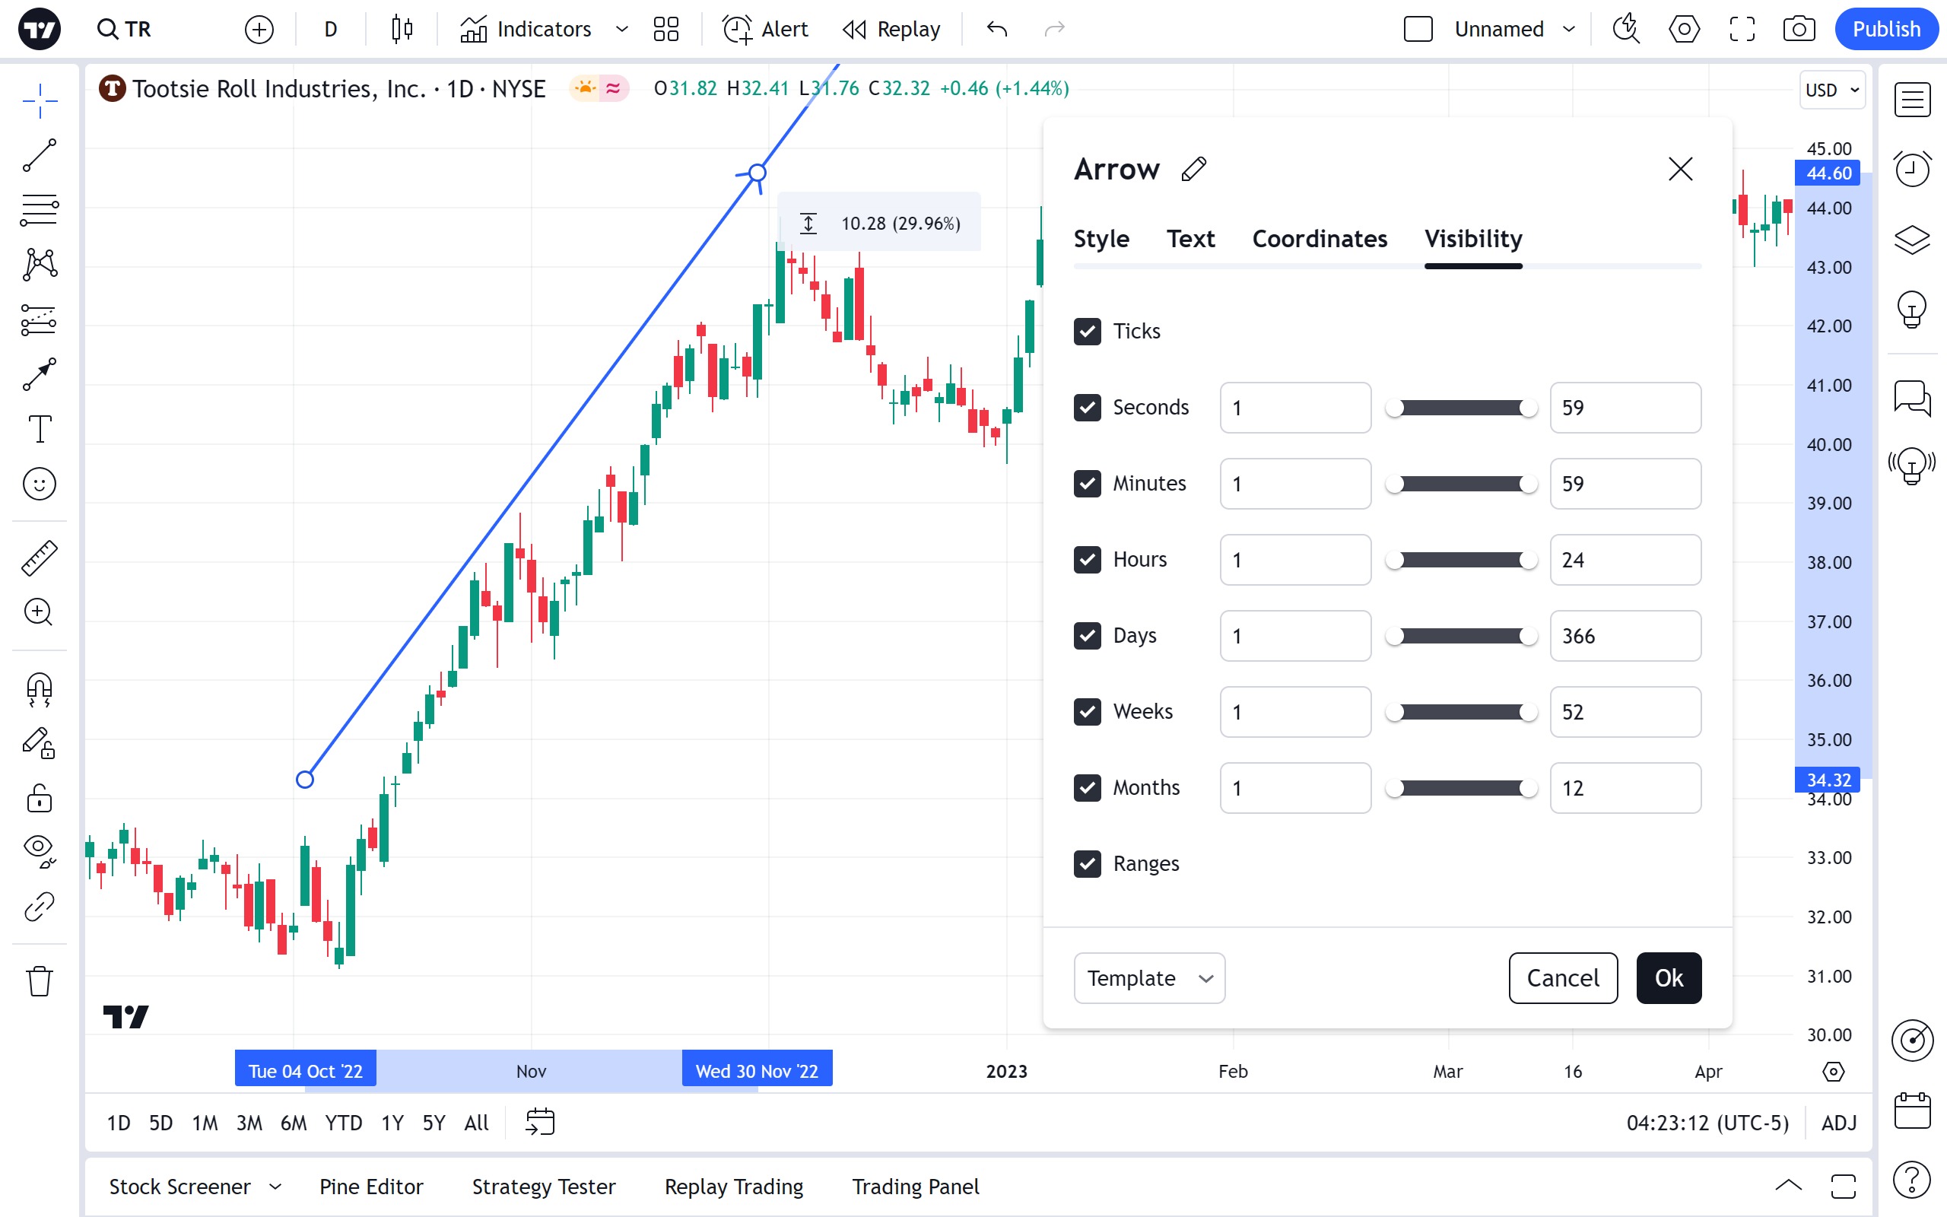Open the alerts clock panel
The height and width of the screenshot is (1217, 1947).
click(1913, 169)
